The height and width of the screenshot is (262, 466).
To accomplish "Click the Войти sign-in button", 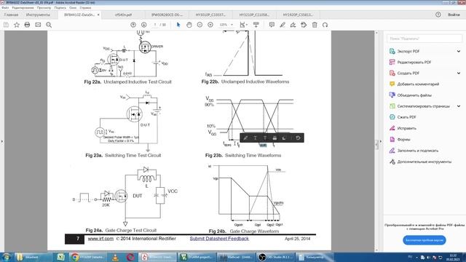I will tap(454, 15).
